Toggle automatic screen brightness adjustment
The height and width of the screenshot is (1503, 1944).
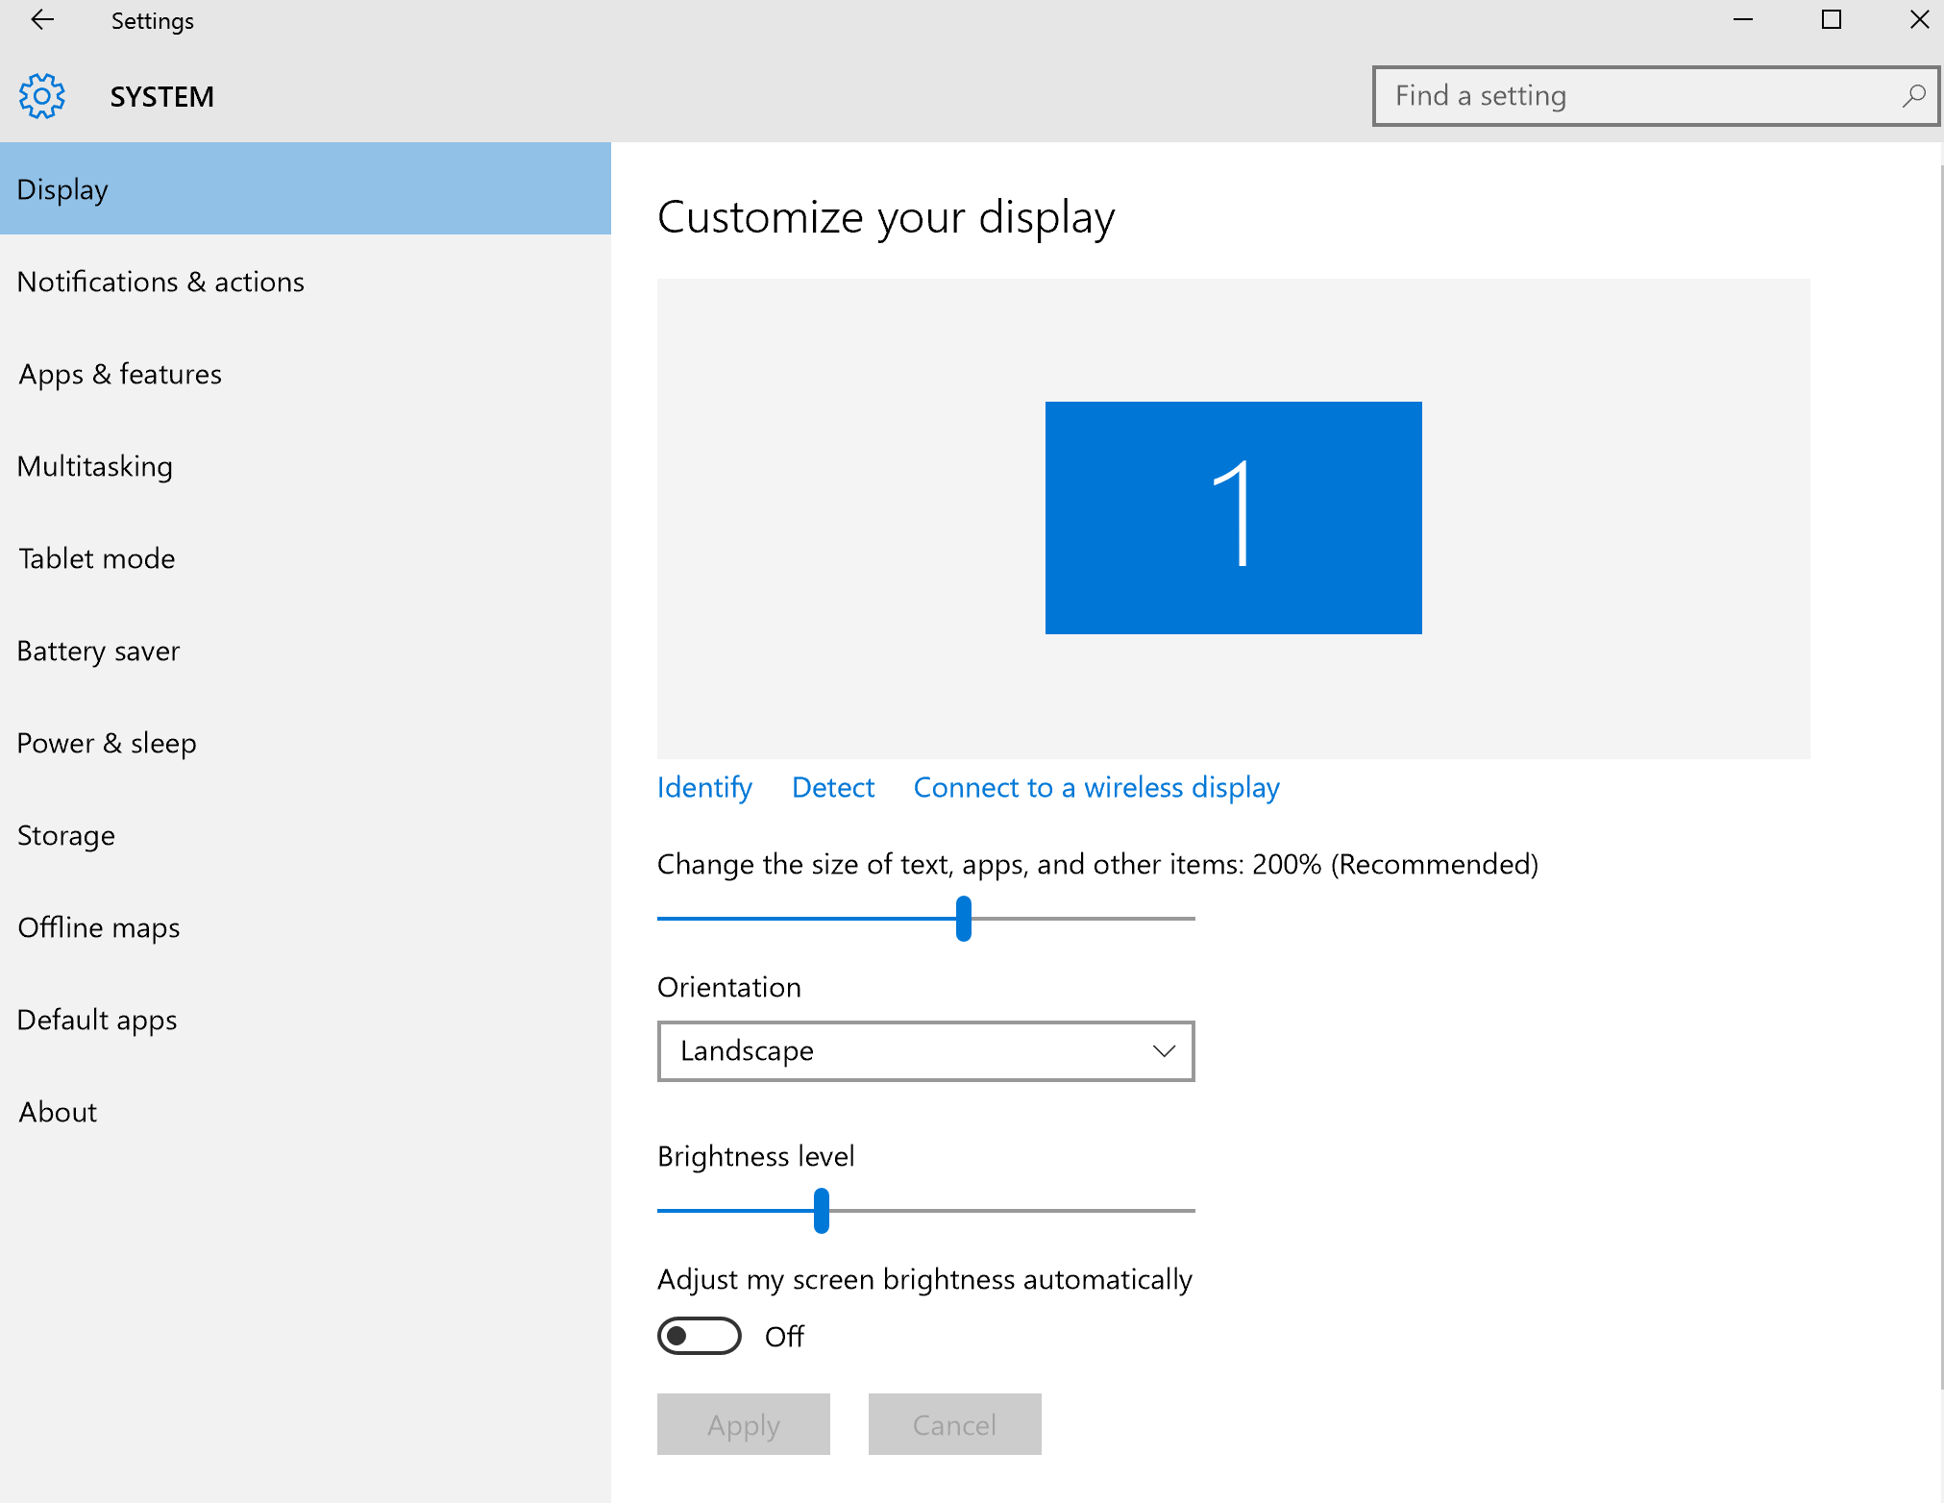click(699, 1336)
